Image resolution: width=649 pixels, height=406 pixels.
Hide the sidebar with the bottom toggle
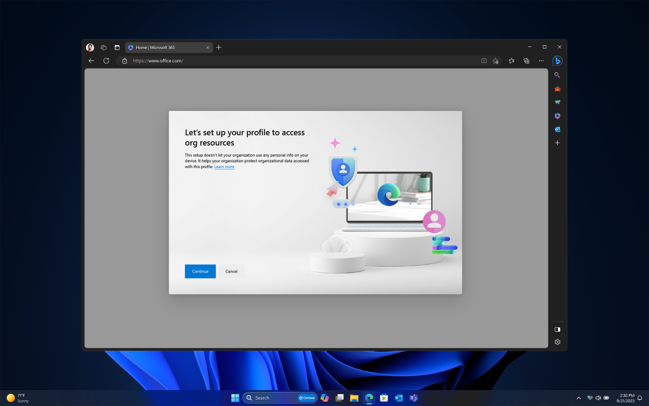click(x=557, y=329)
